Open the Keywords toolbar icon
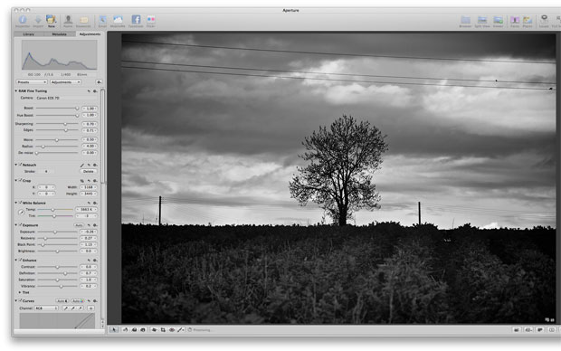This screenshot has height=351, width=561. [83, 21]
